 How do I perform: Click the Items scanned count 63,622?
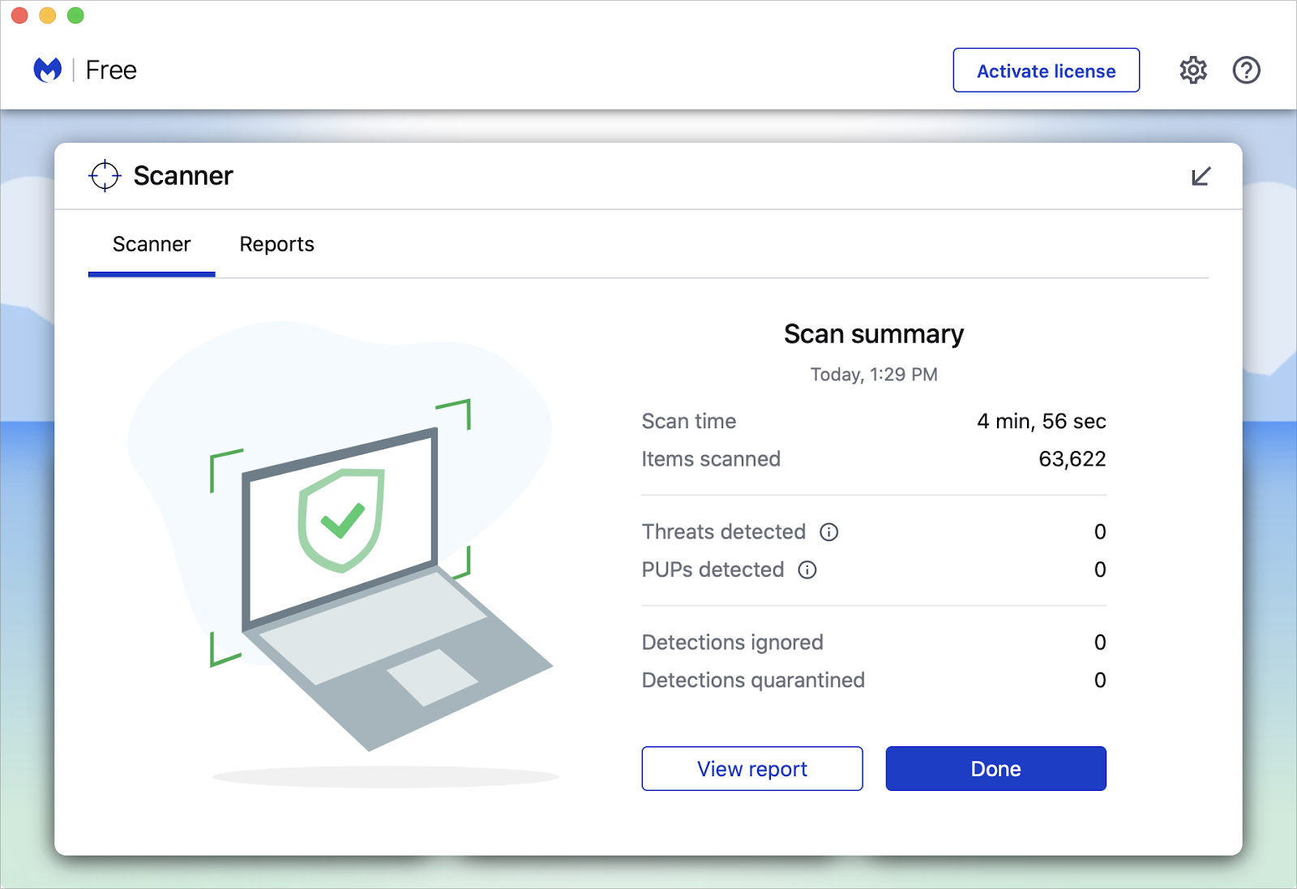pyautogui.click(x=1072, y=459)
